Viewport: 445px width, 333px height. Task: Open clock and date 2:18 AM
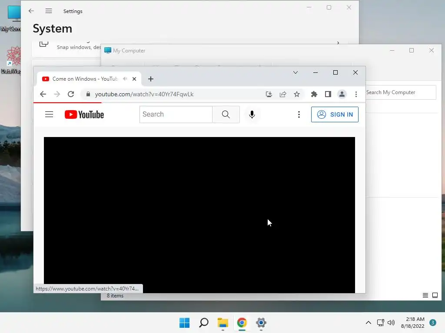pyautogui.click(x=413, y=323)
